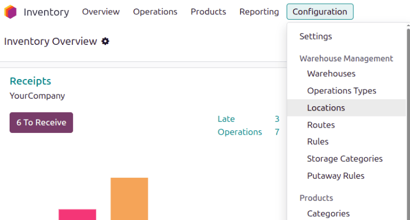Open the Inventory Overview gear settings icon
Viewport: 410px width, 220px height.
coord(105,41)
